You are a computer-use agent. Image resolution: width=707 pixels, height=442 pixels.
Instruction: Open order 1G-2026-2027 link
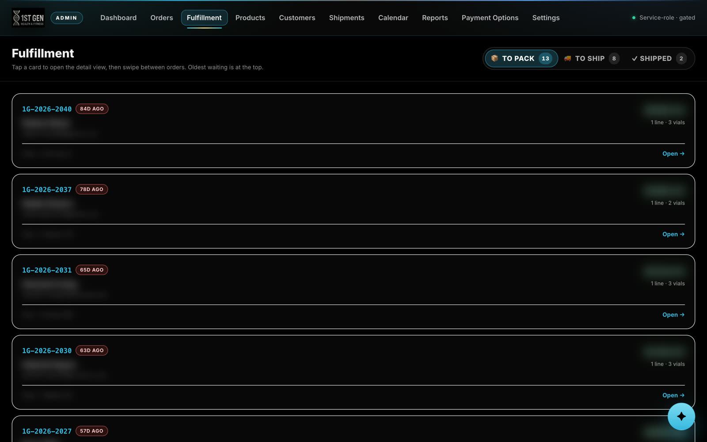pos(47,431)
